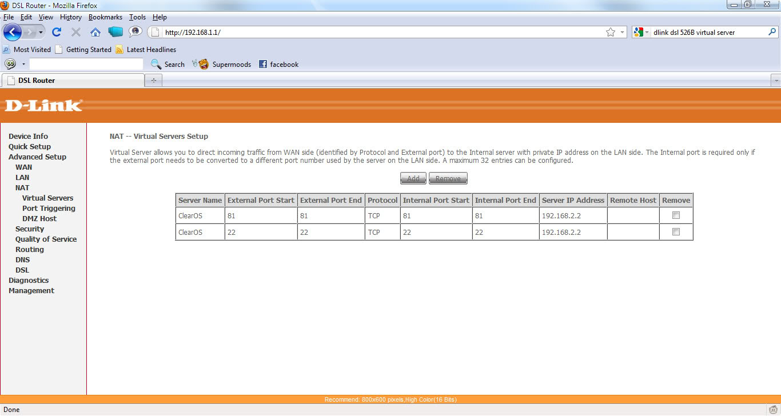Select Port Triggering in the sidebar
Screen dimensions: 781x416
tap(49, 208)
